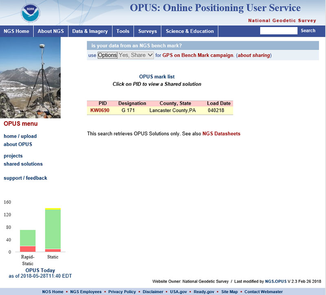Open the about sharing link
The image size is (326, 295).
(x=253, y=55)
